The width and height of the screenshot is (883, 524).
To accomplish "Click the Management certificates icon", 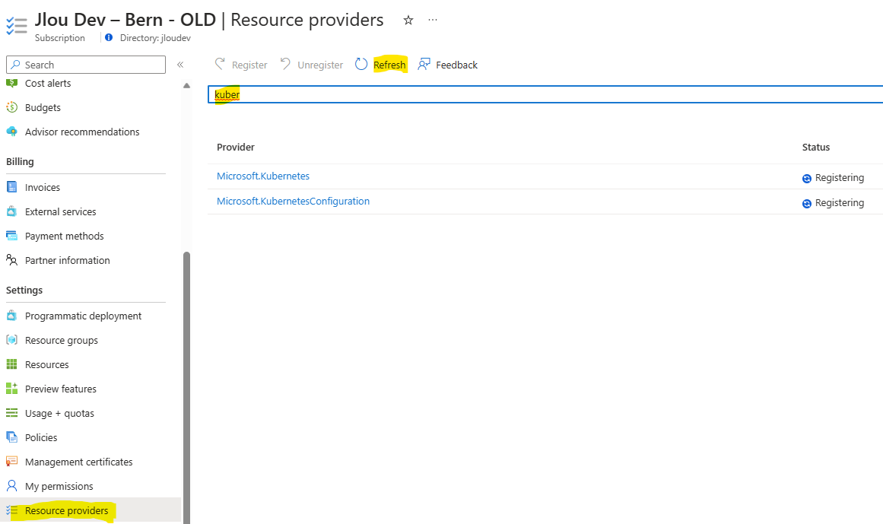I will (12, 461).
